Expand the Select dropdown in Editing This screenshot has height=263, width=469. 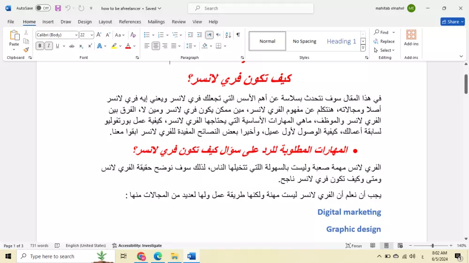click(x=385, y=50)
